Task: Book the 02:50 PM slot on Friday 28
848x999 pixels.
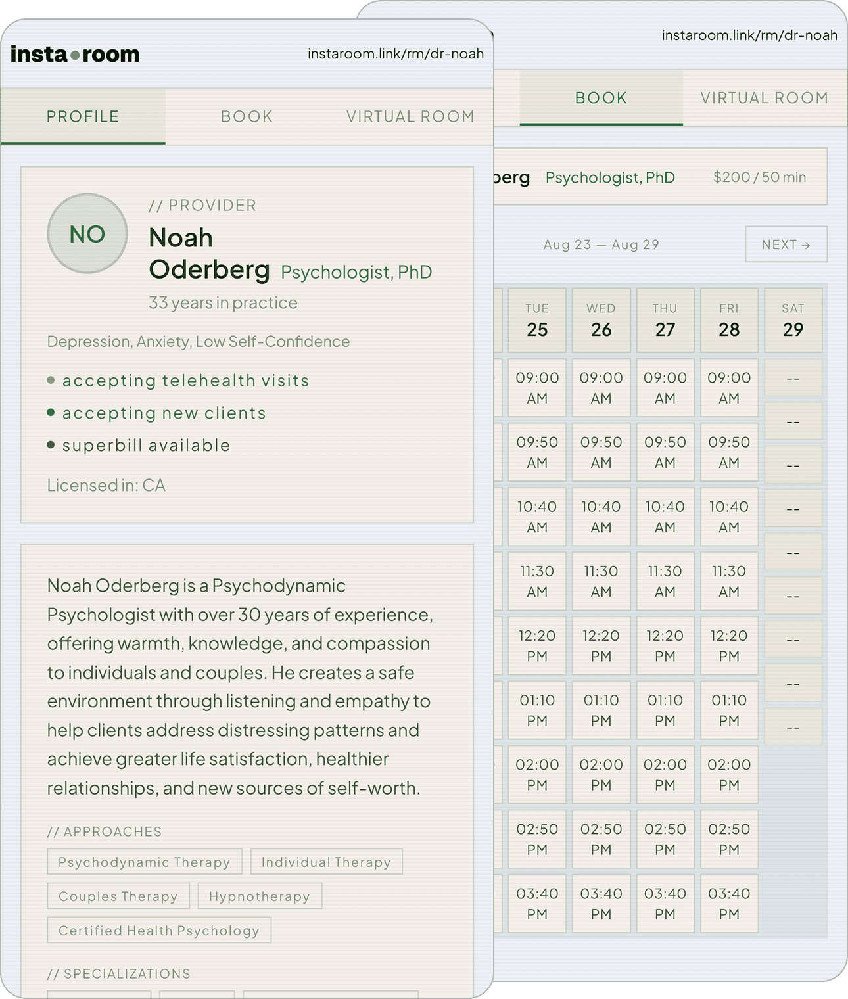Action: (729, 839)
